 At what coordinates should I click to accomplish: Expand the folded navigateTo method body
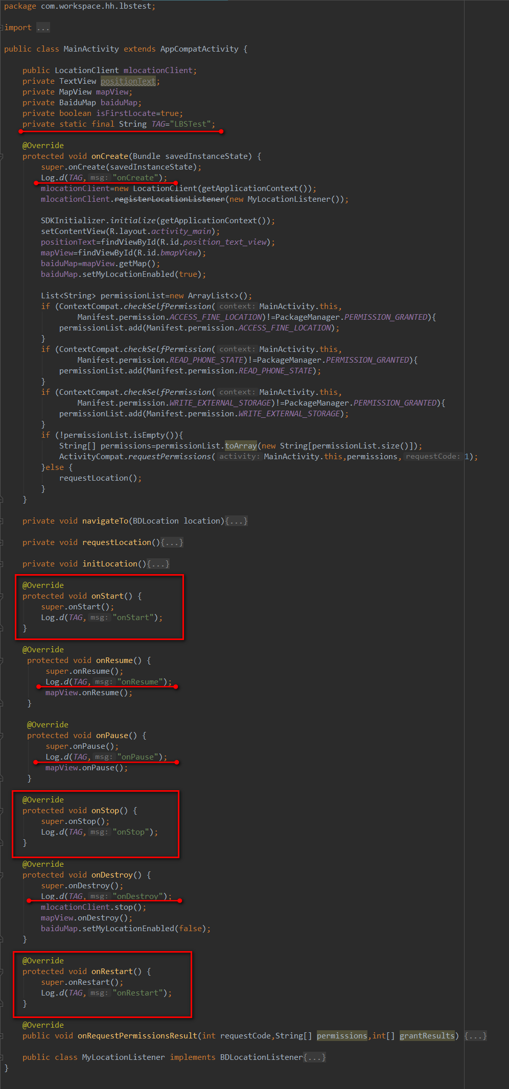click(x=237, y=521)
